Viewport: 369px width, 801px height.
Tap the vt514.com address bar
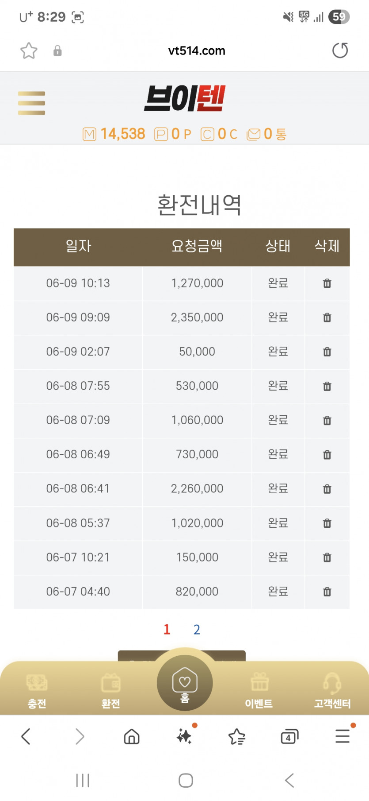coord(197,51)
